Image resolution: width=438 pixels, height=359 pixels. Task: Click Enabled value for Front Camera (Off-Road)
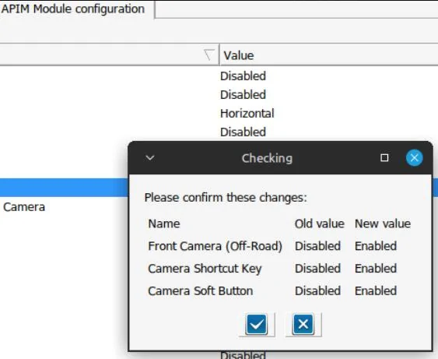pos(376,246)
